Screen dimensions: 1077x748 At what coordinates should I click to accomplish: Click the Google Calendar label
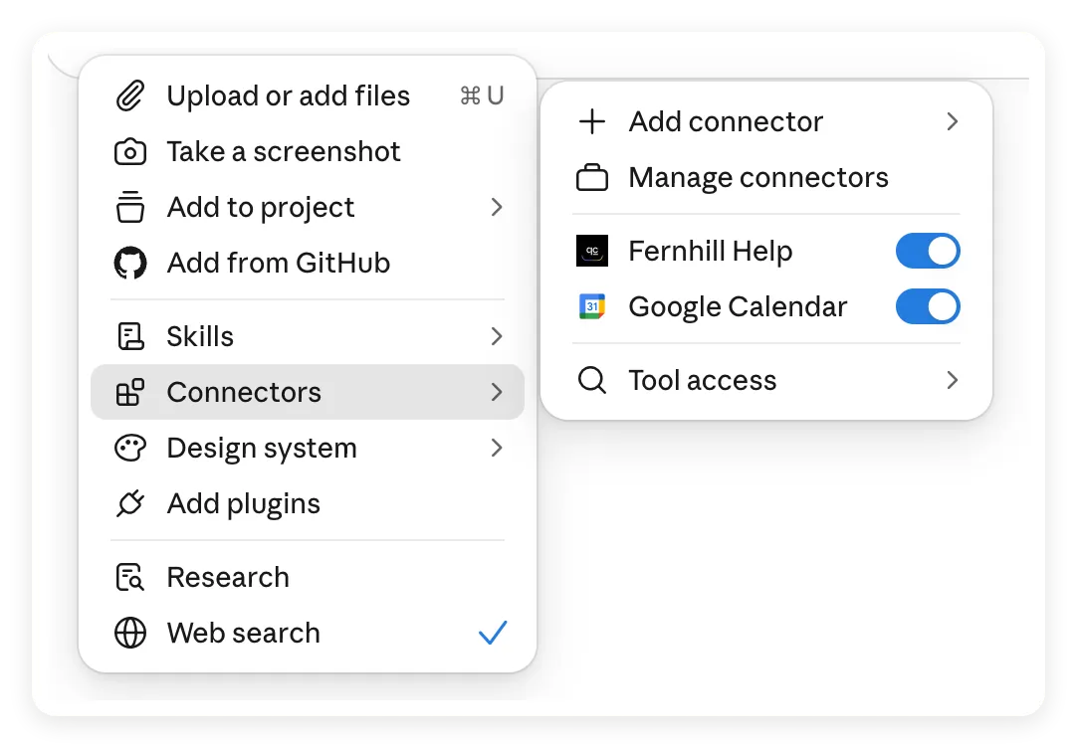pyautogui.click(x=739, y=306)
